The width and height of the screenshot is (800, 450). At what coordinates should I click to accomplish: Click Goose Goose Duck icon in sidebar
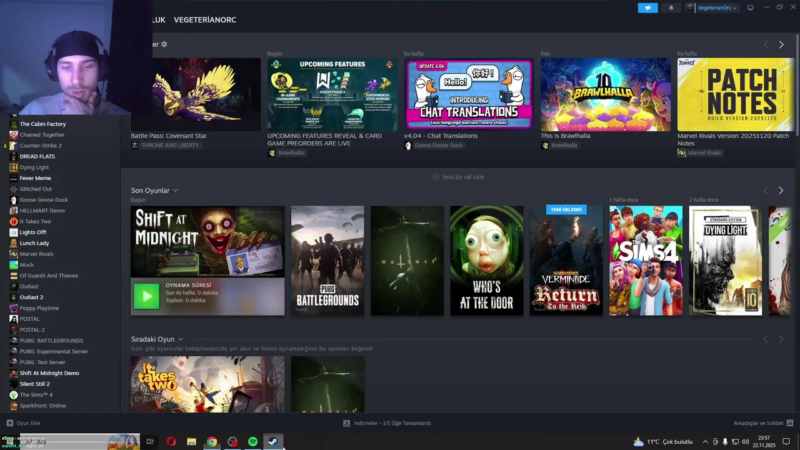(x=14, y=200)
